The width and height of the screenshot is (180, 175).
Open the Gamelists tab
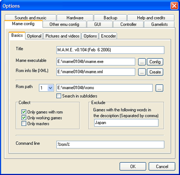[x=159, y=24]
